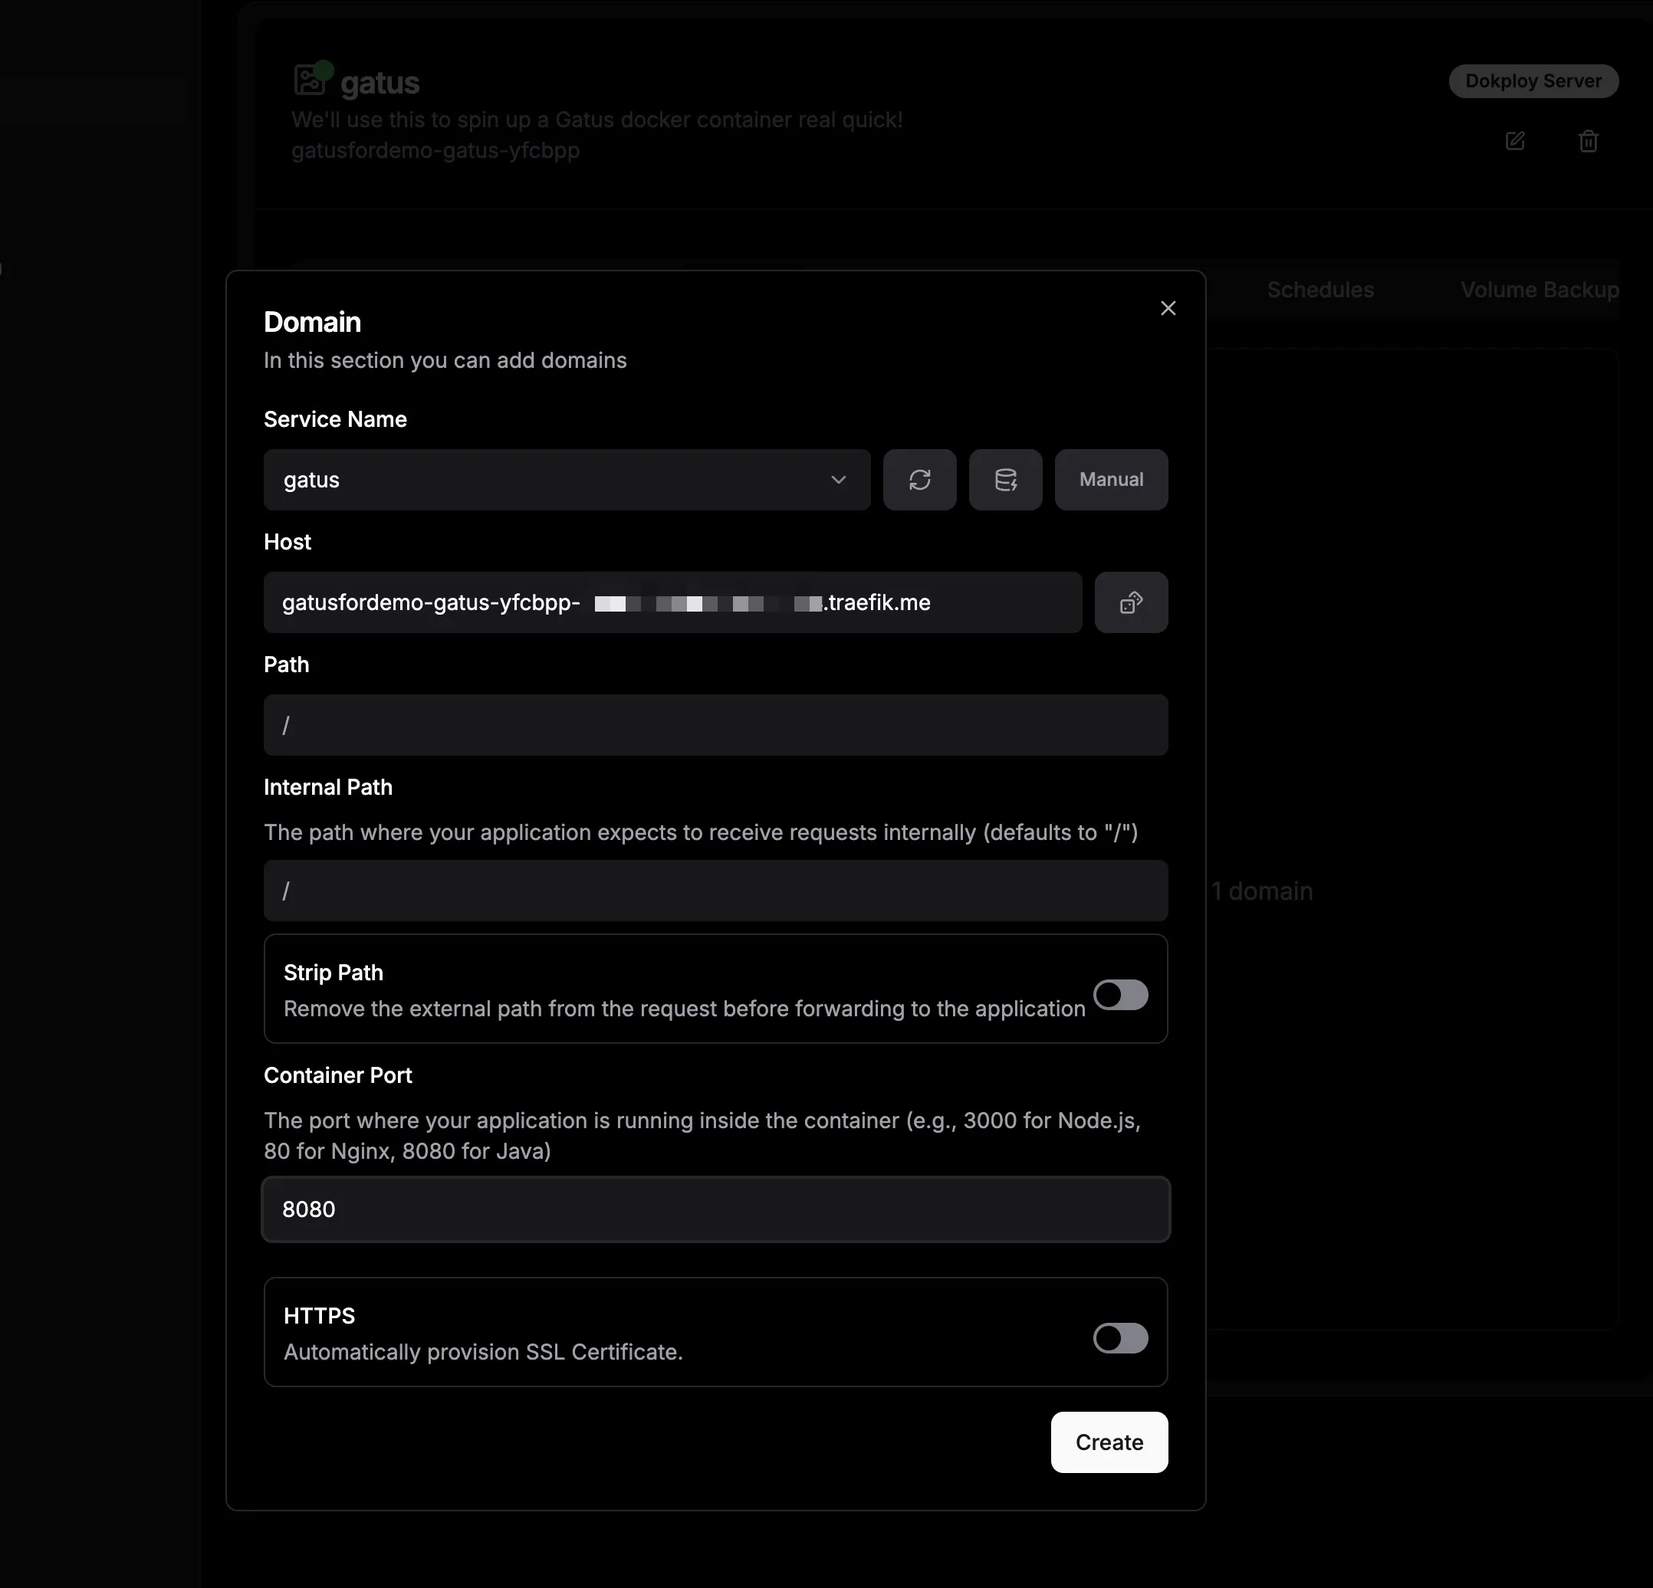Close the Domain dialog with X
The image size is (1653, 1588).
pos(1167,309)
